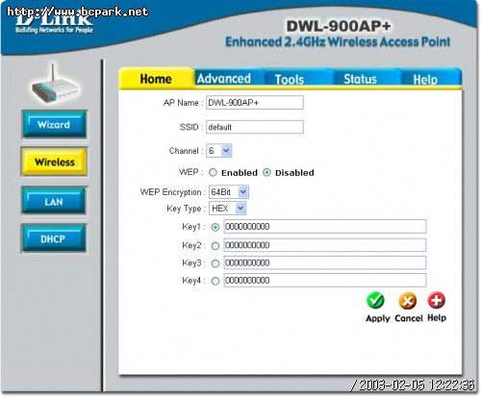Click the access point device image

point(55,85)
